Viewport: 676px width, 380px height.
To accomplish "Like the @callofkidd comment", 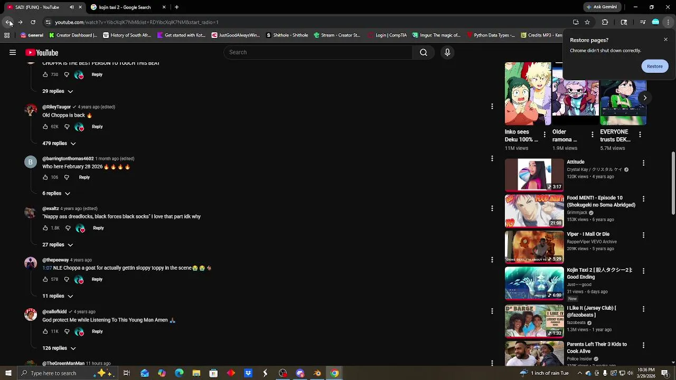I will click(x=45, y=331).
